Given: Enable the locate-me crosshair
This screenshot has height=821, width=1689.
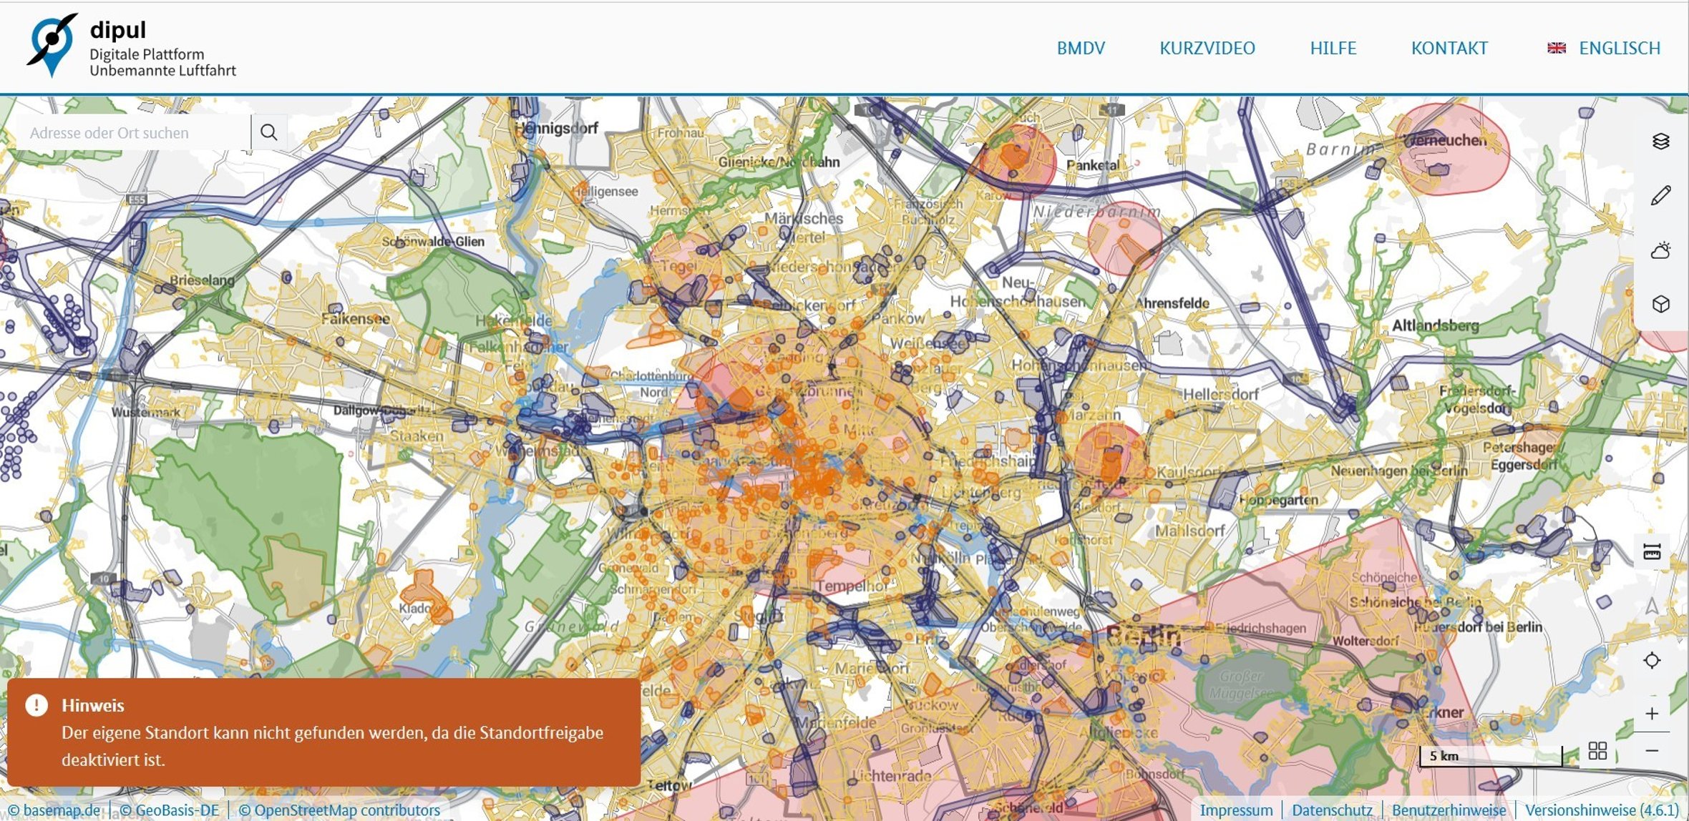Looking at the screenshot, I should click(1653, 661).
